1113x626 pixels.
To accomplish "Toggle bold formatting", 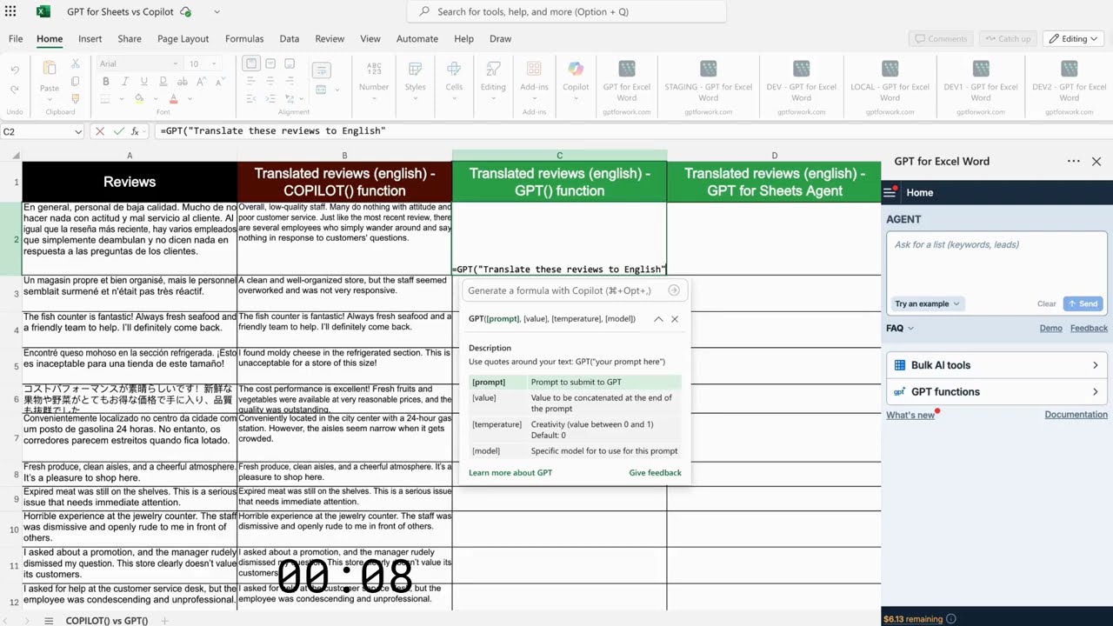I will click(105, 82).
